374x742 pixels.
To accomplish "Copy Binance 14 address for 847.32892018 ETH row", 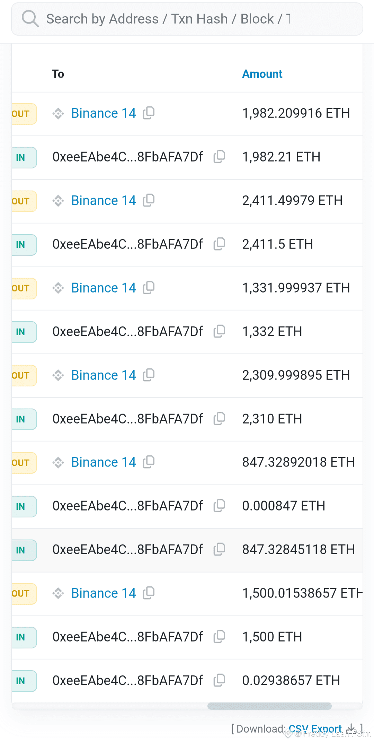I will [149, 462].
